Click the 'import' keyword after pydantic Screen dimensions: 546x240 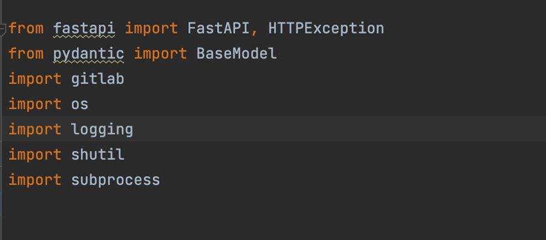pos(160,54)
